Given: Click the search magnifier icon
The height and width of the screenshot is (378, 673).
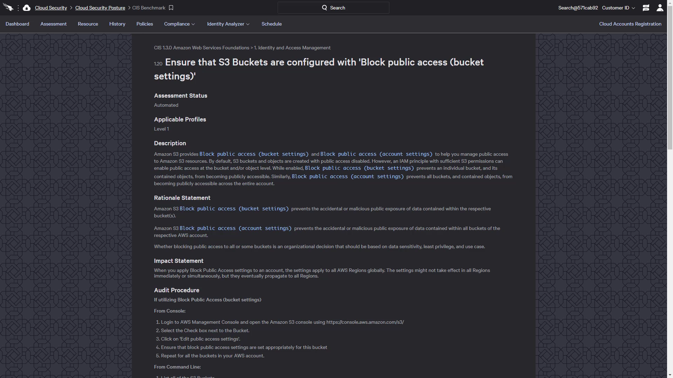Looking at the screenshot, I should [x=325, y=8].
